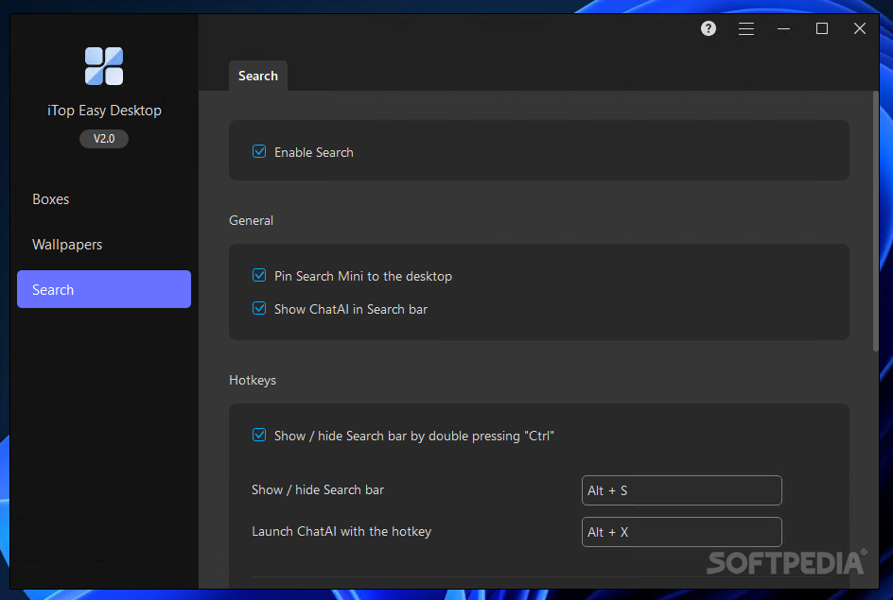Maximize the iTop Easy Desktop window
This screenshot has height=600, width=893.
822,28
